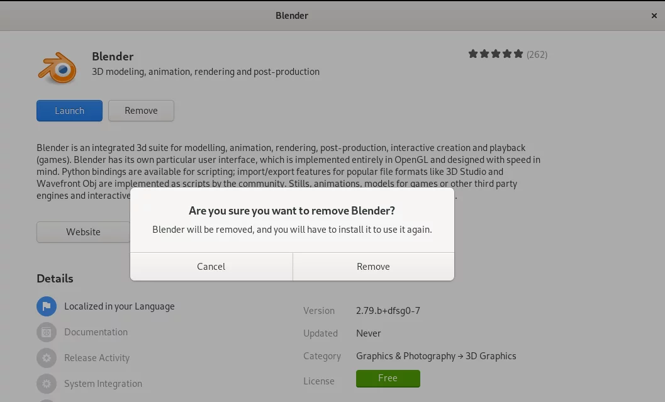The width and height of the screenshot is (665, 402).
Task: Click the Release Activity gear icon
Action: [x=47, y=358]
